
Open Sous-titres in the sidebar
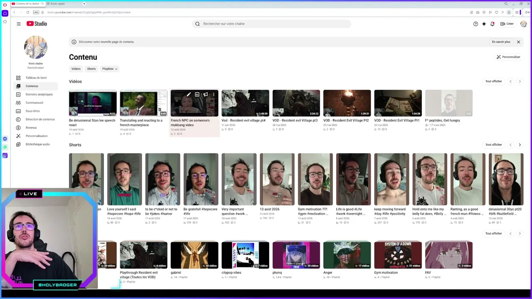36,111
